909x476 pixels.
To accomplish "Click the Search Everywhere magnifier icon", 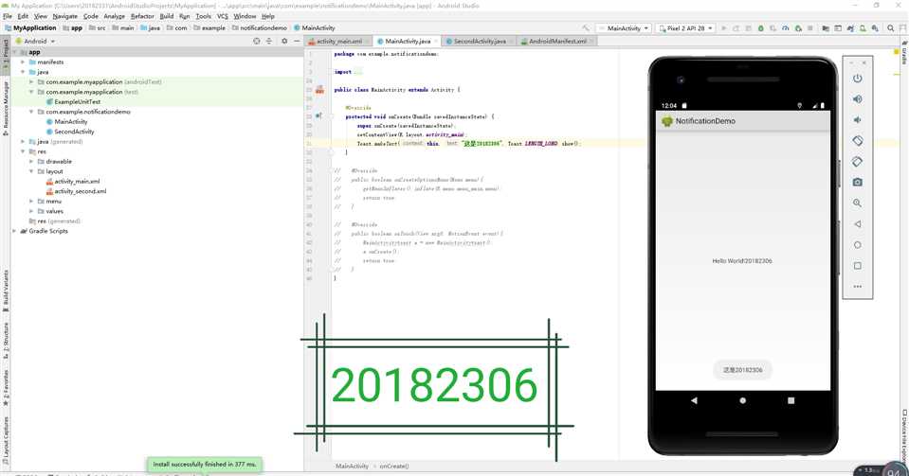I will coord(890,27).
